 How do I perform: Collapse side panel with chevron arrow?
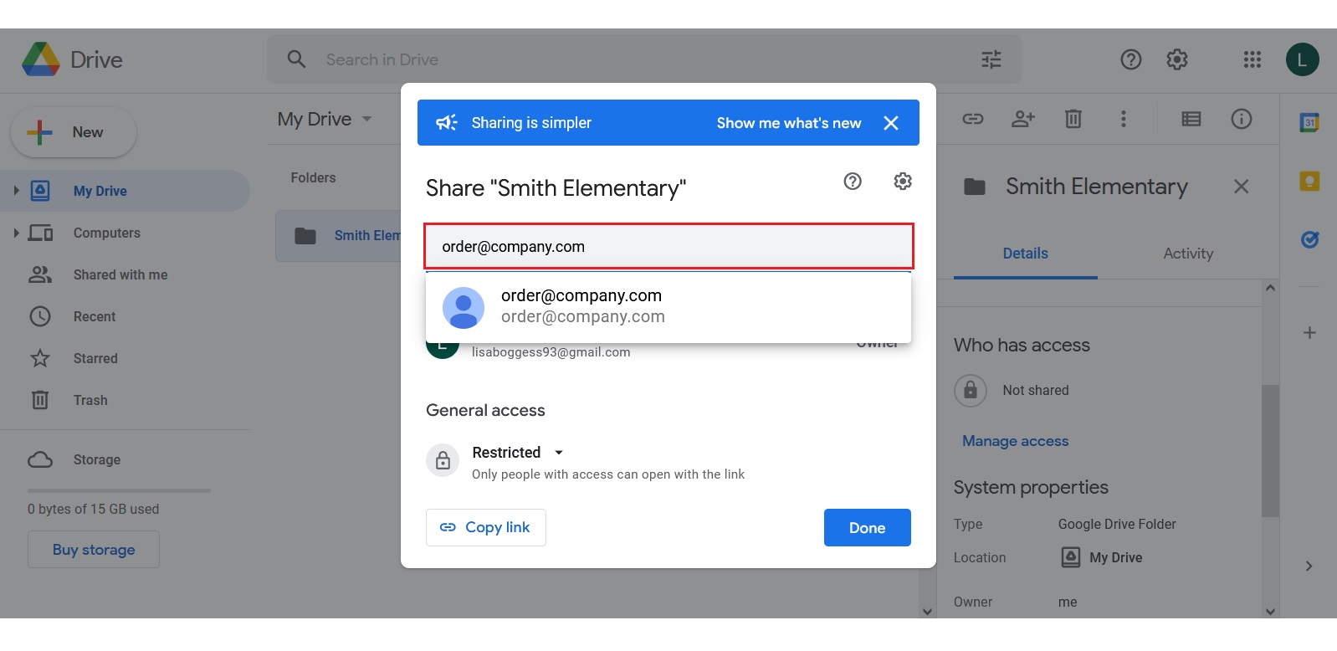point(1309,566)
